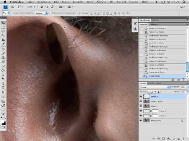Click the History panel scrollbar thumb

(x=187, y=67)
